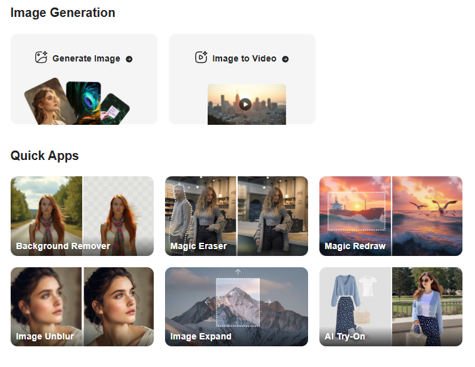Select the Image Unblur app
475x367 pixels.
tap(82, 307)
